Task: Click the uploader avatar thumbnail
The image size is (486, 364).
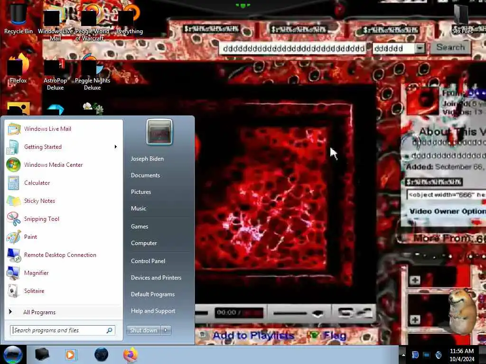Action: pyautogui.click(x=422, y=100)
